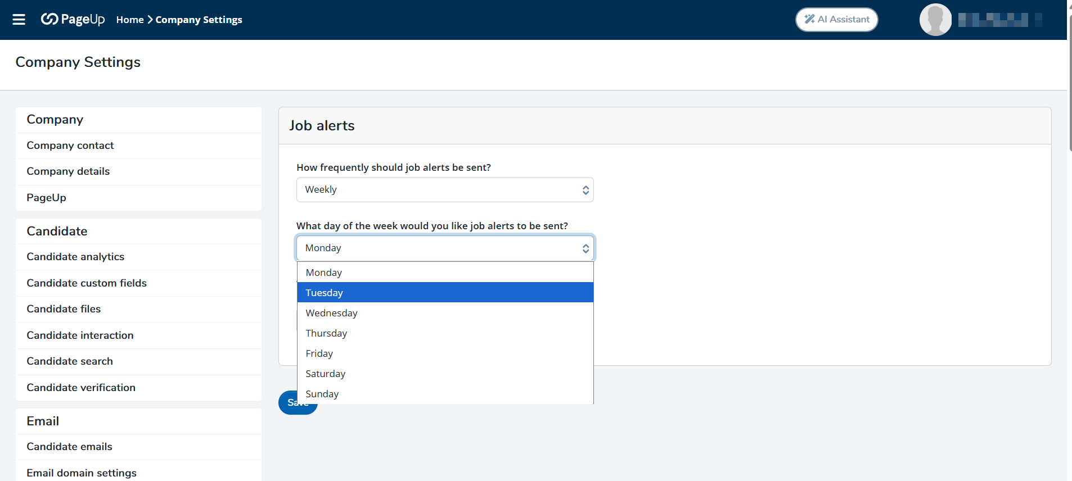This screenshot has height=481, width=1072.
Task: Select Sunday from the day options
Action: (x=444, y=394)
